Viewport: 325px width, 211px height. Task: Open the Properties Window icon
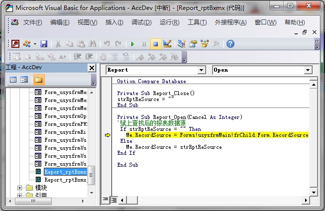pyautogui.click(x=193, y=44)
